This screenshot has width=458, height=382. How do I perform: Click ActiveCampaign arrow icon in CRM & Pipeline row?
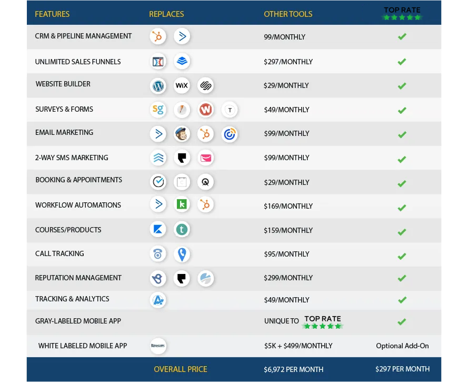[182, 36]
